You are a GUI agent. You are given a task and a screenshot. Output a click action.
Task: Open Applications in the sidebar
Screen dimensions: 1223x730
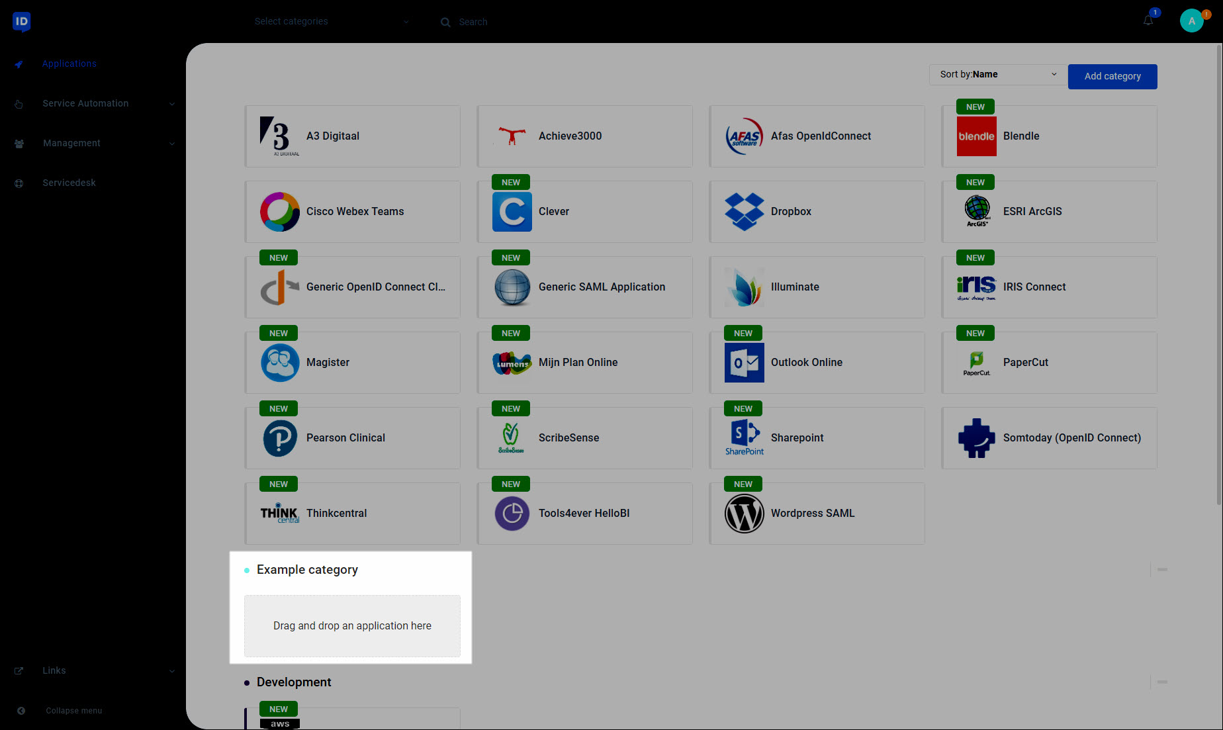pos(69,64)
